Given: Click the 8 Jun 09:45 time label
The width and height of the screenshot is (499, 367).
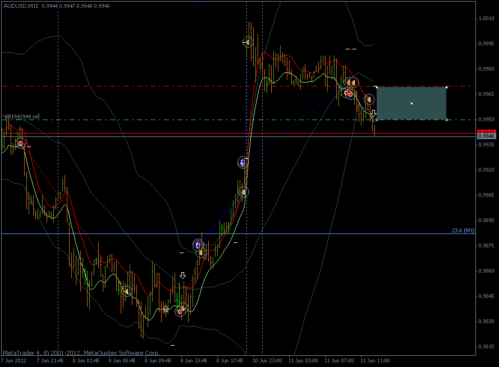Looking at the screenshot, I should tap(158, 361).
